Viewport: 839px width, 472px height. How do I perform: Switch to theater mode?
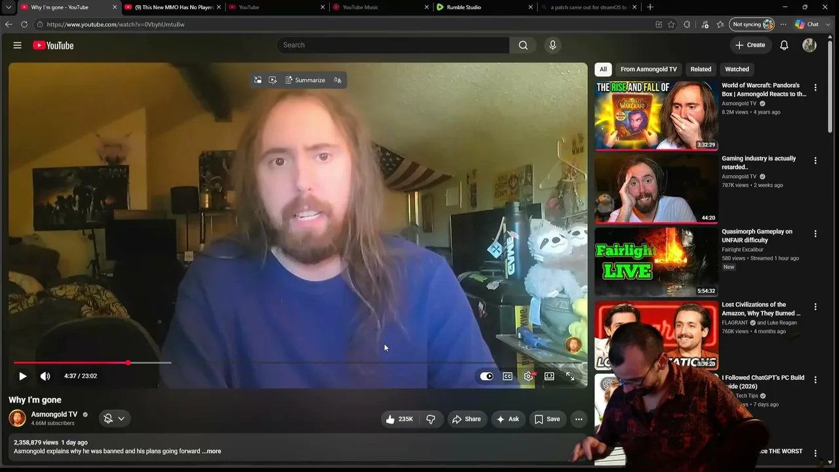click(x=549, y=376)
